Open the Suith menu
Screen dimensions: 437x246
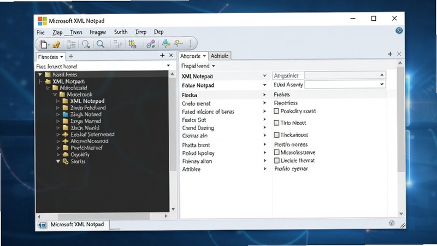point(121,32)
